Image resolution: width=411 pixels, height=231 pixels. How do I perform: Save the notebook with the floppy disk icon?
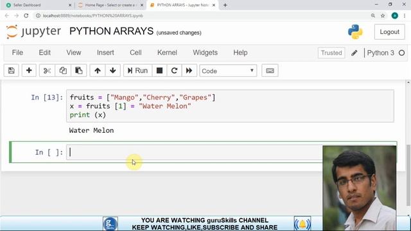coord(12,71)
